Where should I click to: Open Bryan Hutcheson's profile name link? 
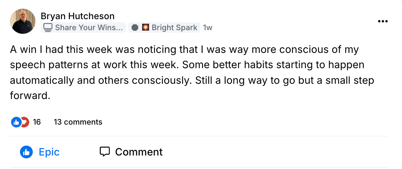coord(77,16)
